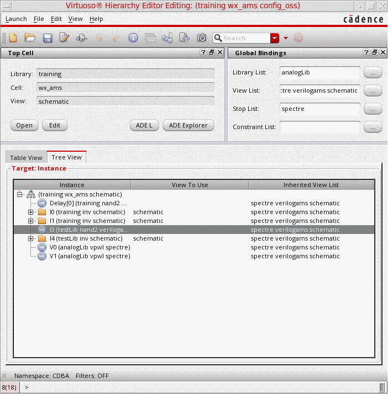The width and height of the screenshot is (388, 394).
Task: Click the blue hierarchy nodes toolbar icon
Action: (167, 38)
